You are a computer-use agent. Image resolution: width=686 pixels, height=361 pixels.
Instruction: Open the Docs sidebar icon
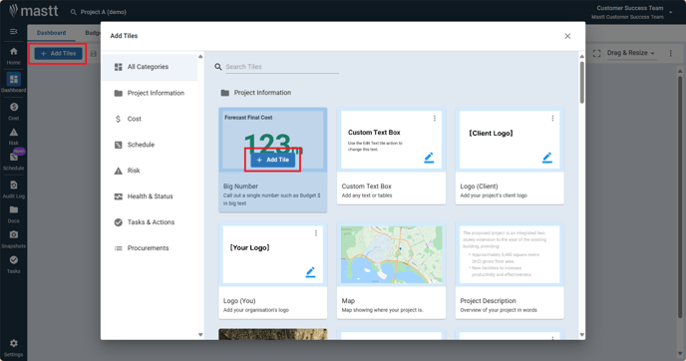pos(14,210)
